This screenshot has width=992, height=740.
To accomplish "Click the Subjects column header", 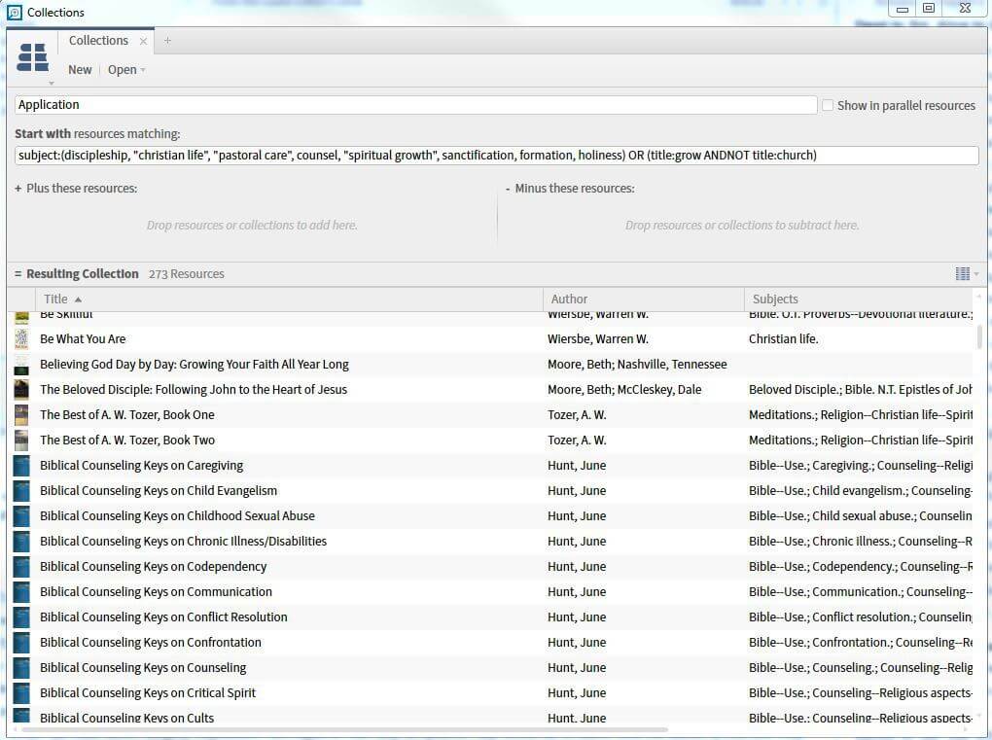I will [775, 300].
